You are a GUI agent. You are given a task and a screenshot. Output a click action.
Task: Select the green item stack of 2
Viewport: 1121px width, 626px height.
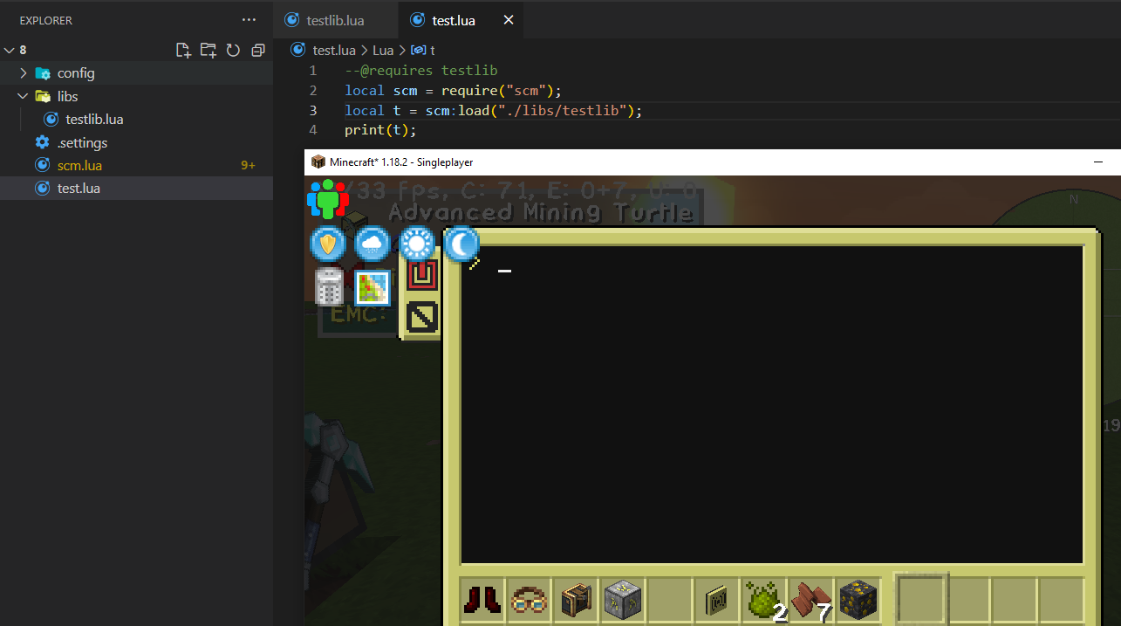pos(765,600)
